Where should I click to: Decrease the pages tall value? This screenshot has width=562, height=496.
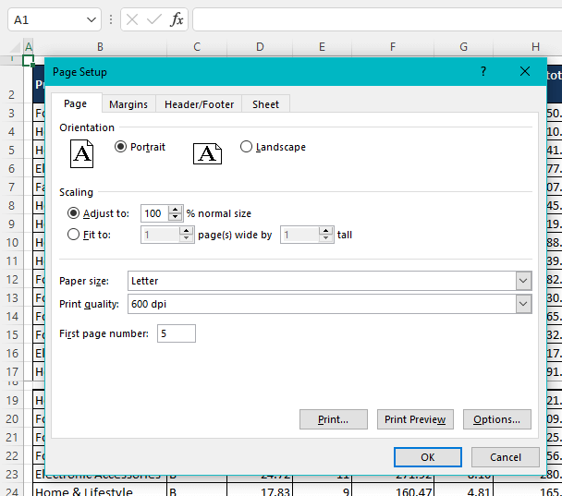pos(325,238)
